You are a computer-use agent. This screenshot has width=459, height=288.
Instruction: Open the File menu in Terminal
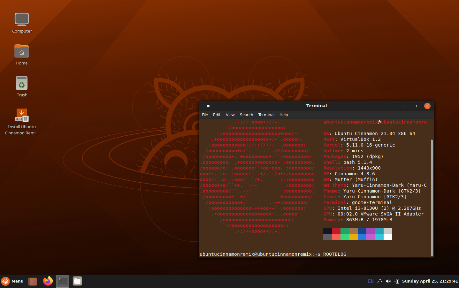point(205,115)
